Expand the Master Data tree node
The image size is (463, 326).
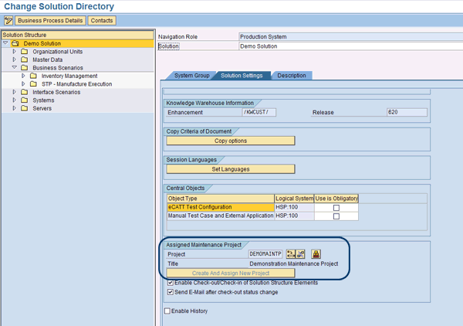14,59
